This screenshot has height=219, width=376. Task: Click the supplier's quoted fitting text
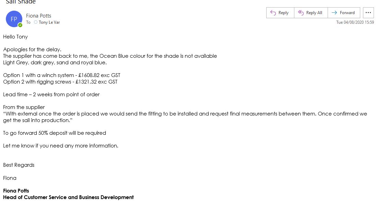[x=185, y=114]
